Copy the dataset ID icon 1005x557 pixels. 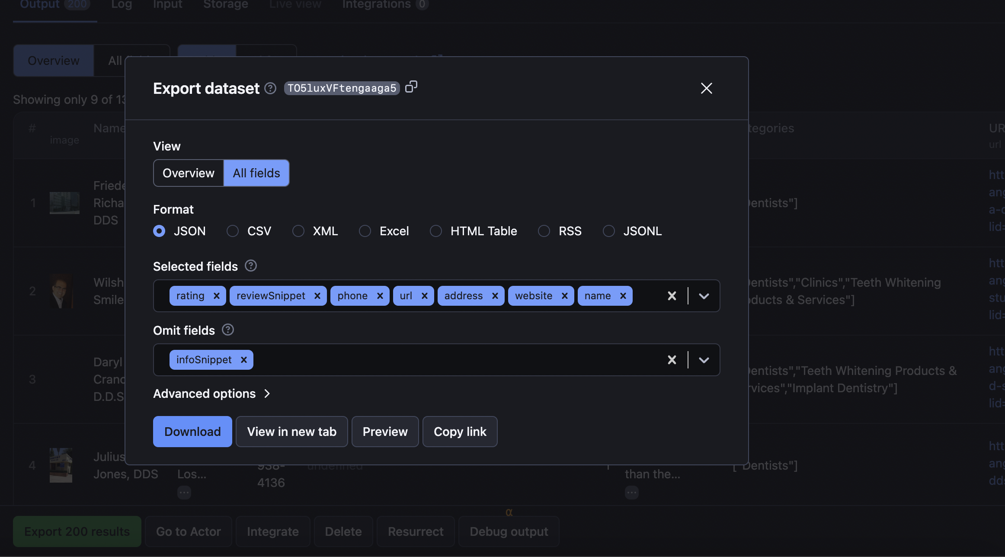click(411, 87)
